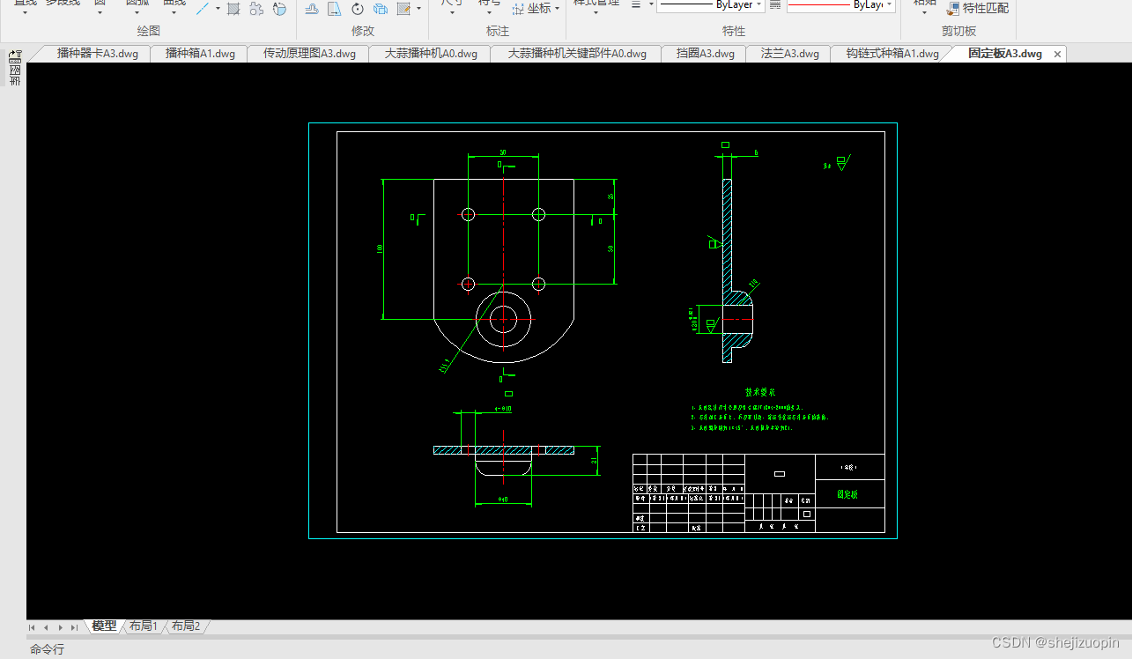The width and height of the screenshot is (1132, 659).
Task: Switch to the 播种箱A1.dwg tab
Action: tap(200, 54)
